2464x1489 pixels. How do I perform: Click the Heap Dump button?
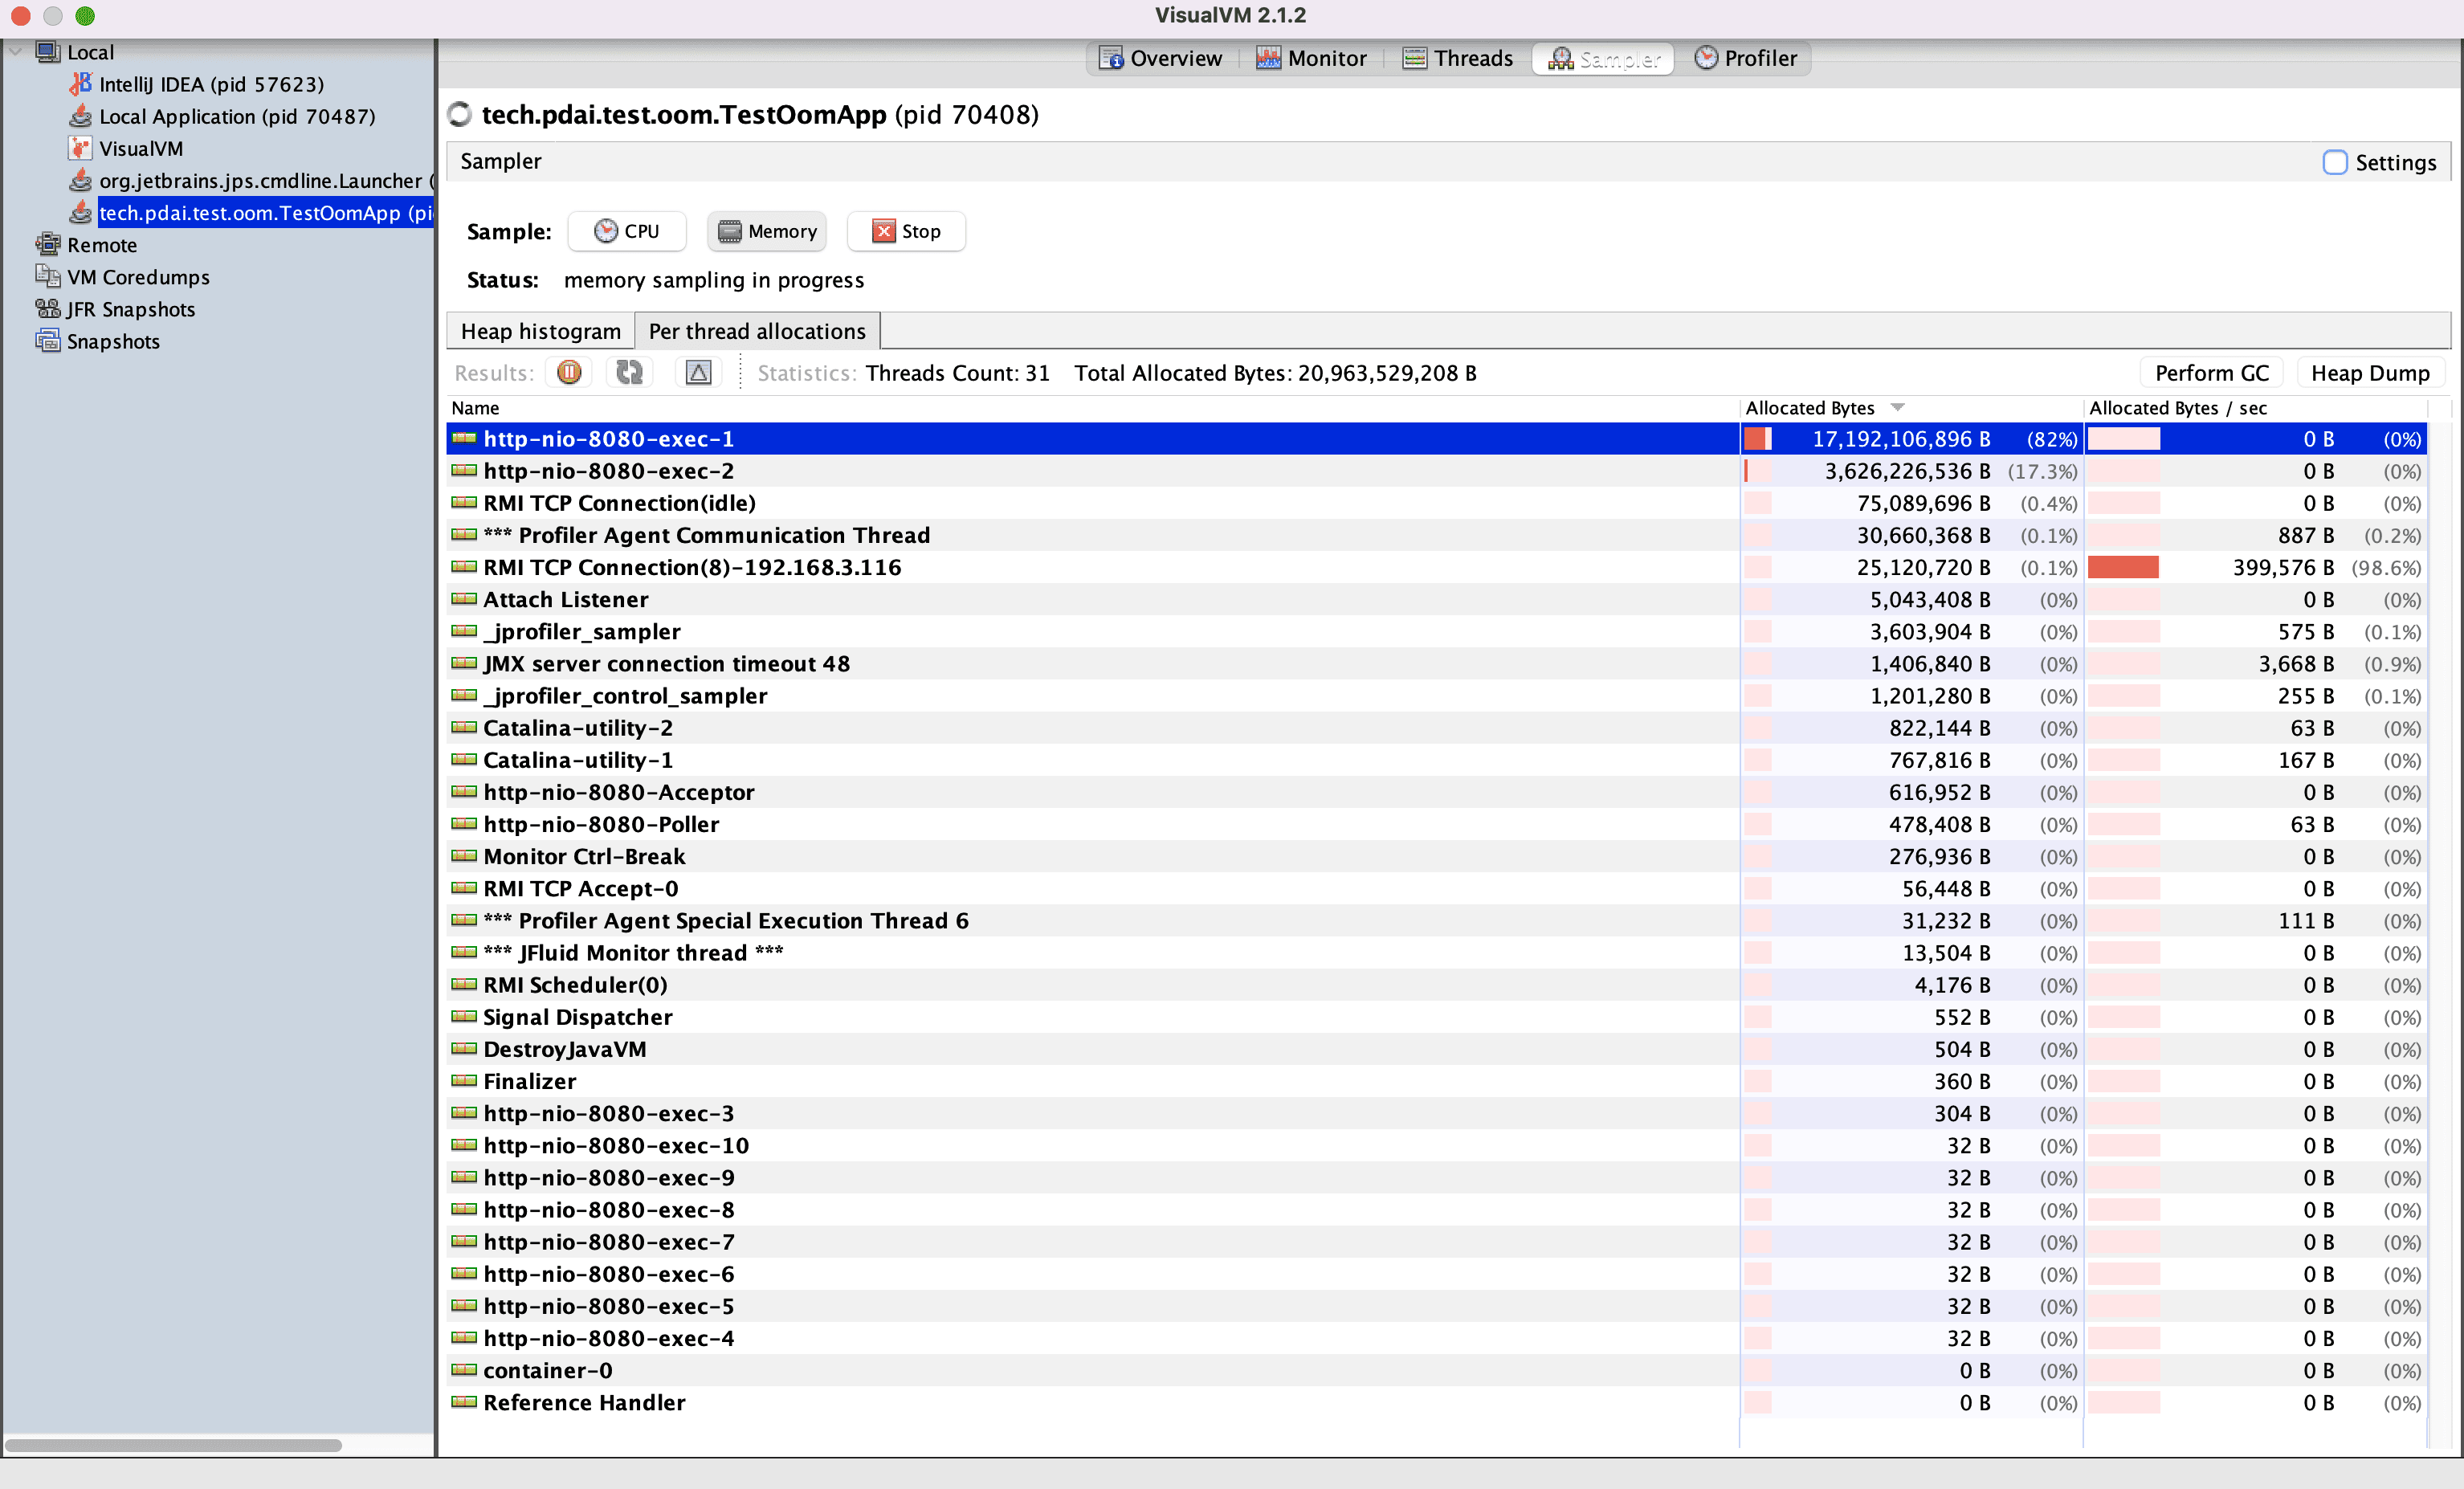tap(2369, 373)
